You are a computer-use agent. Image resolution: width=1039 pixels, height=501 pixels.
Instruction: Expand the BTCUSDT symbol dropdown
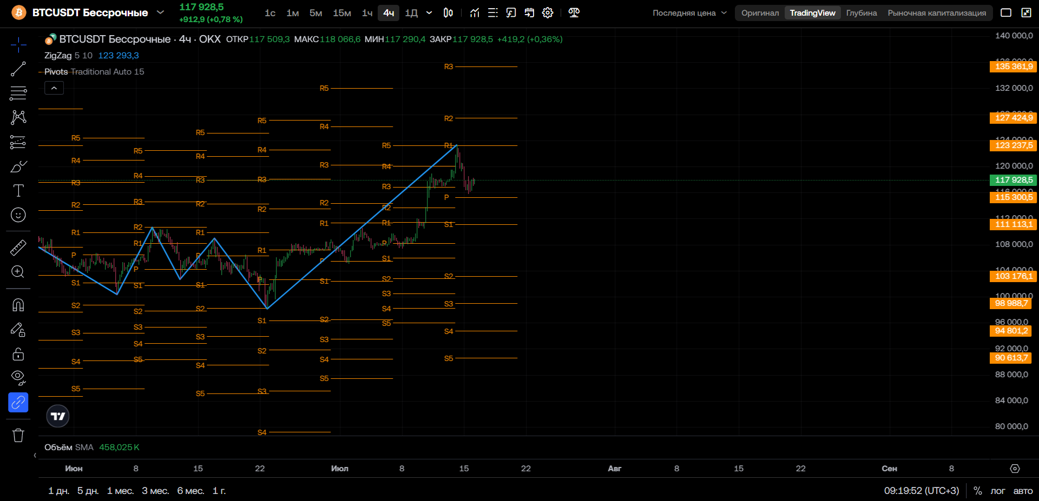point(160,12)
